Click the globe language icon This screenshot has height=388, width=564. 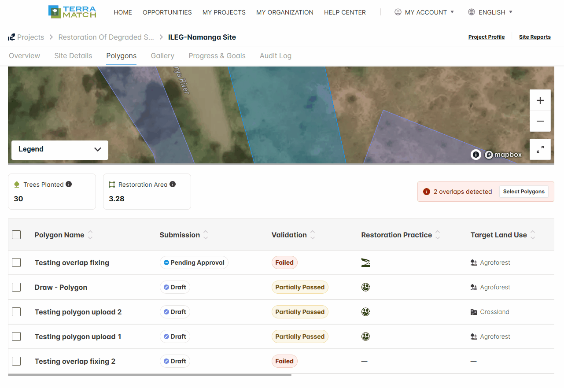pos(472,12)
